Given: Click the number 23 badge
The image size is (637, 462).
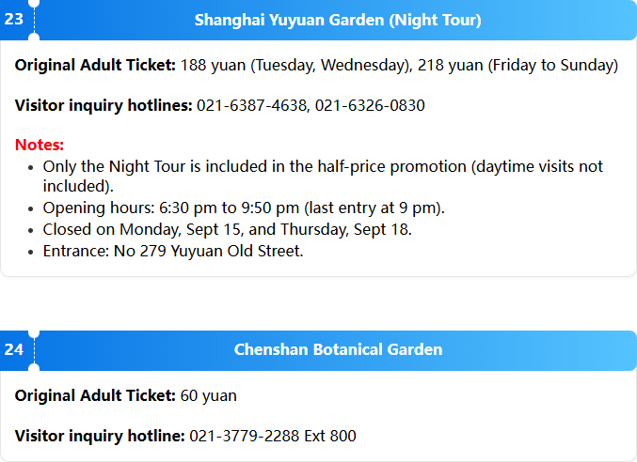Looking at the screenshot, I should [x=14, y=20].
